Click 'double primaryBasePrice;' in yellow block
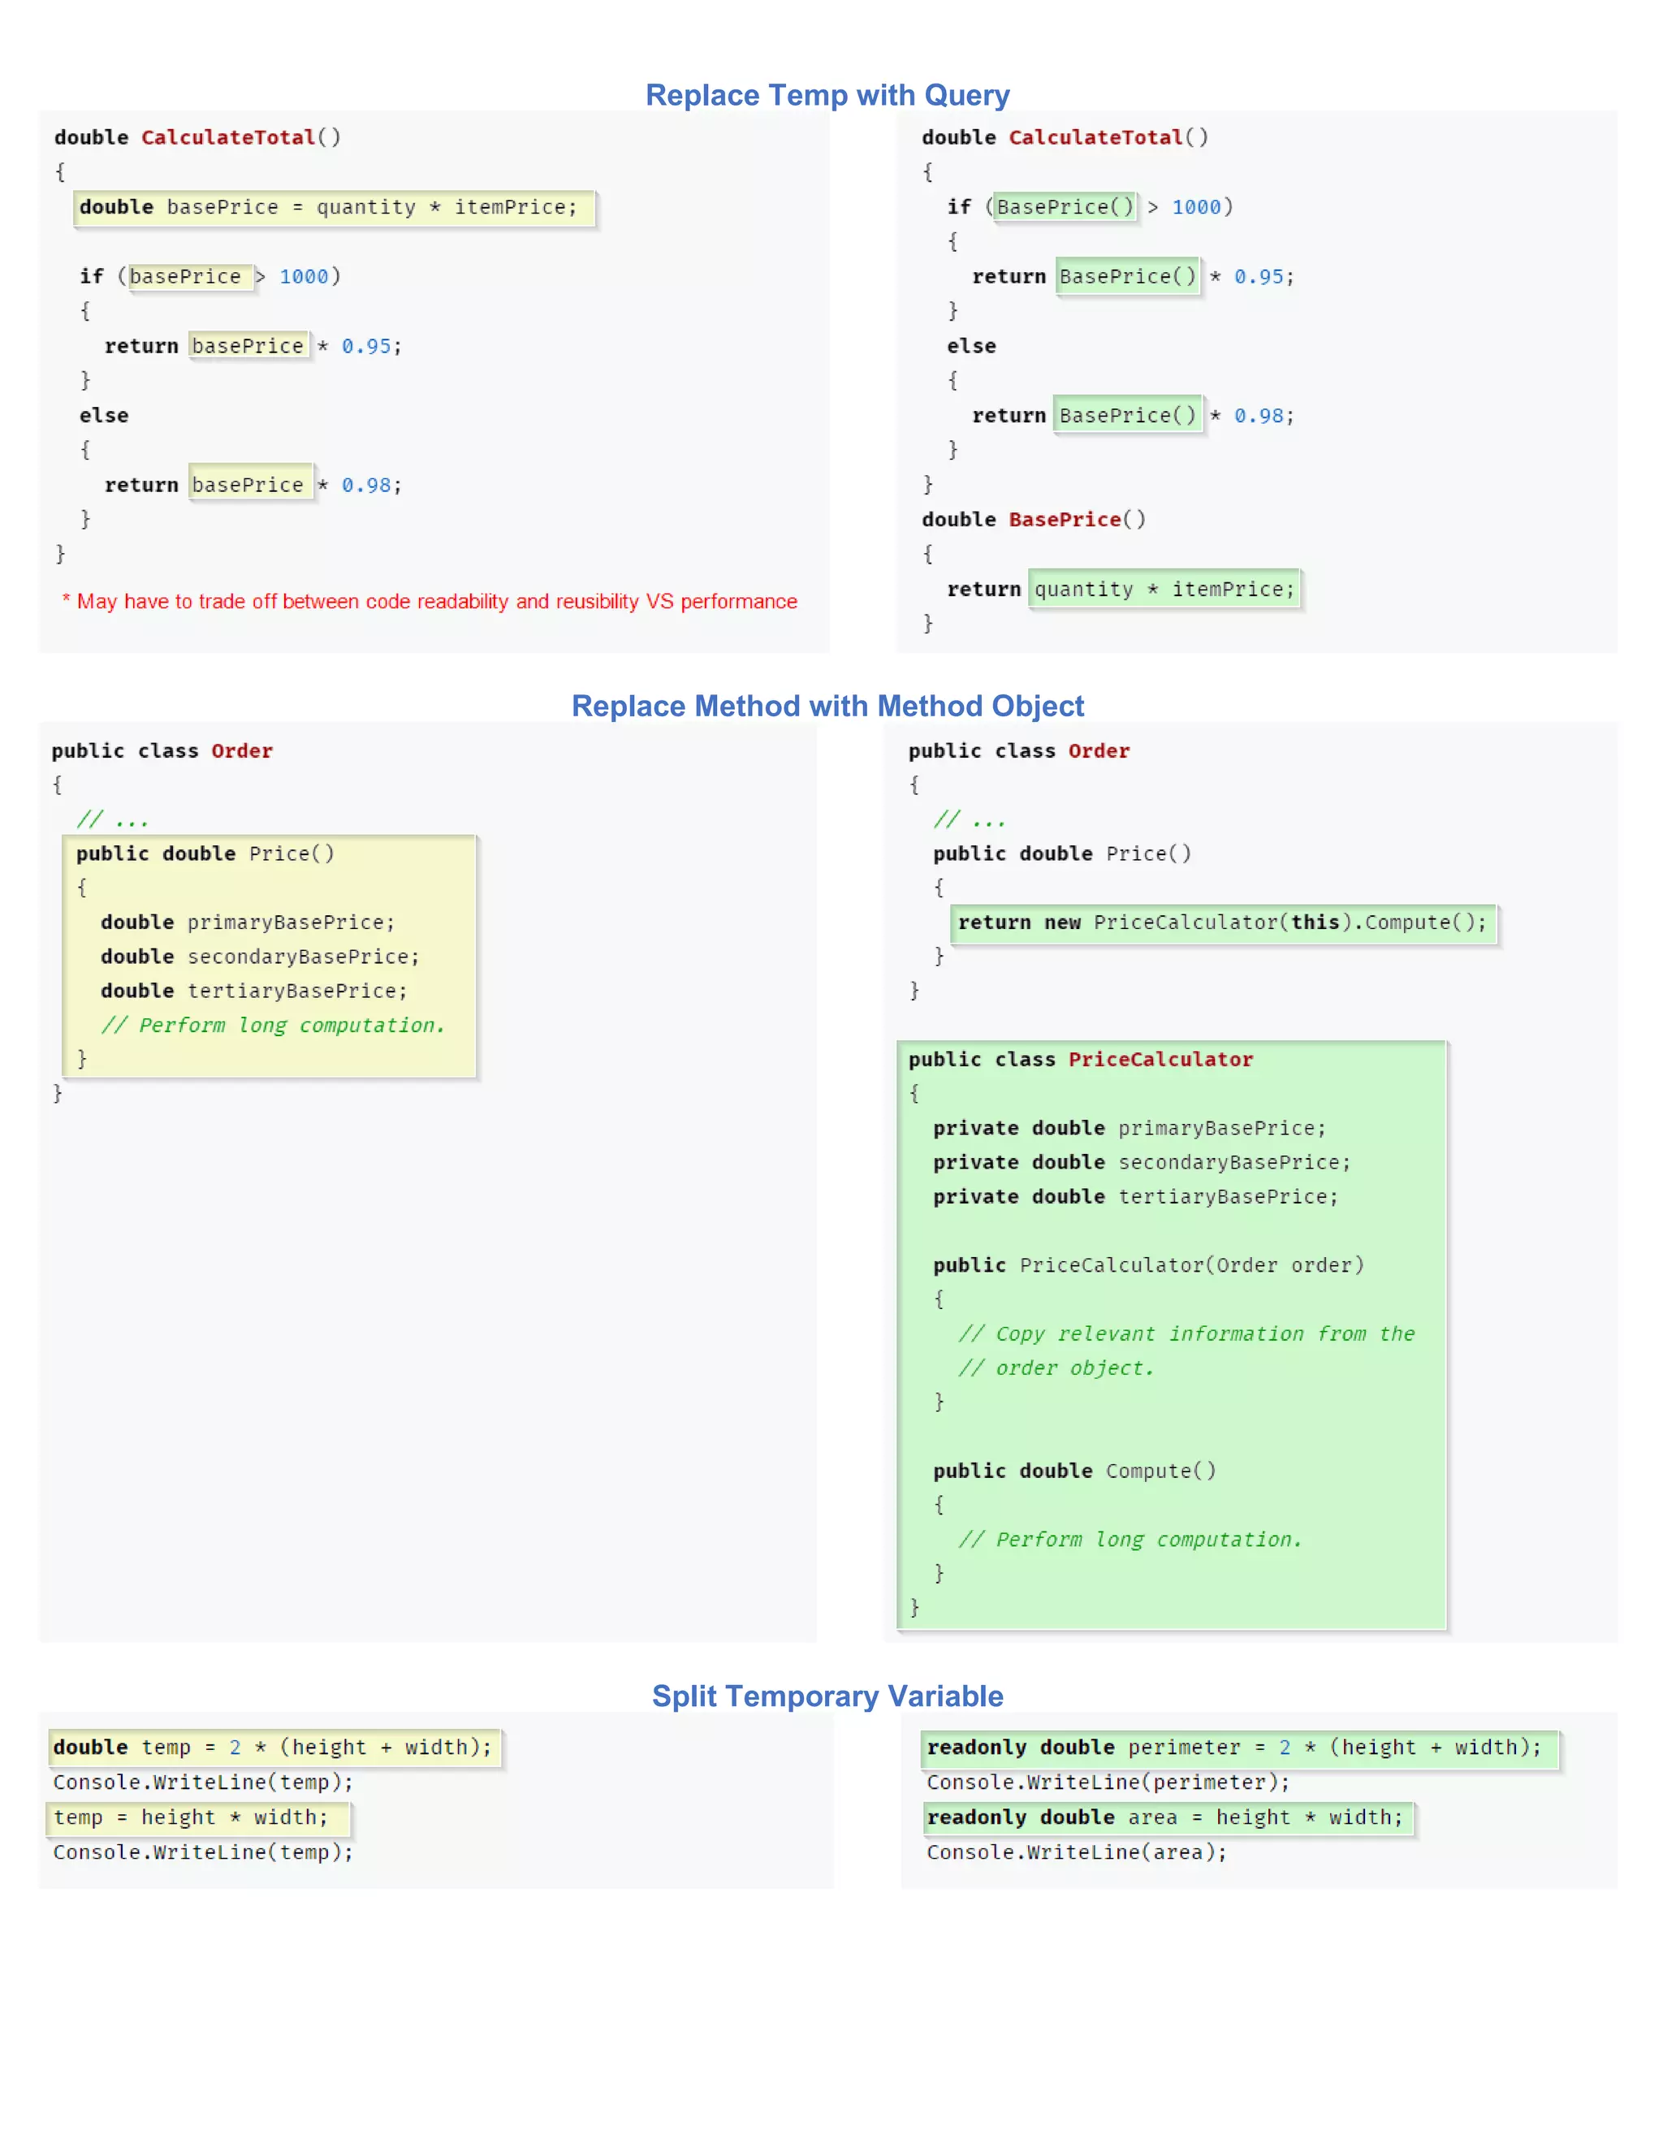 248,923
